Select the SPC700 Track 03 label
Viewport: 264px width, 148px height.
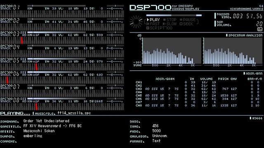(x=10, y=34)
